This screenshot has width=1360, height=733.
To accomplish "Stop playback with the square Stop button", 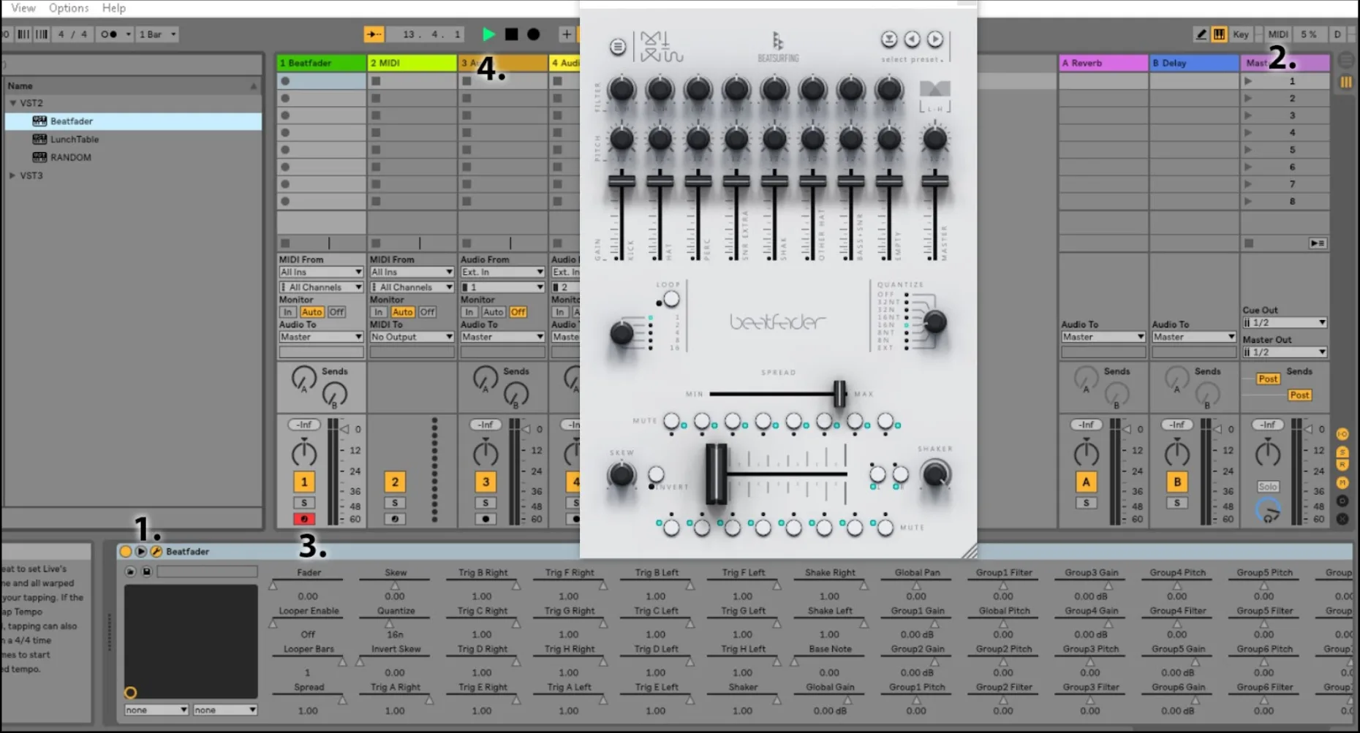I will tap(511, 34).
